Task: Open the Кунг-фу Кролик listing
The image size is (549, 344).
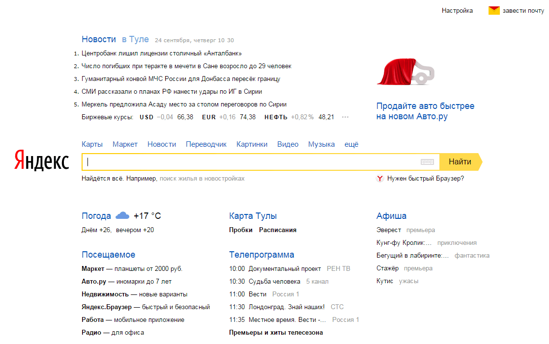Action: (x=404, y=243)
